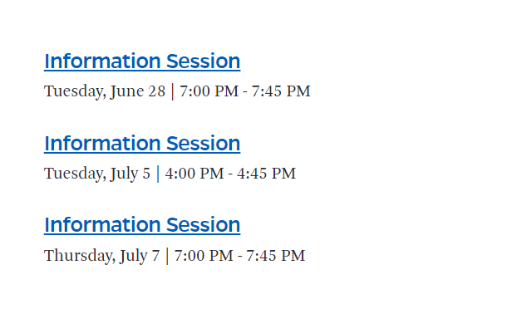Viewport: 507px width, 309px height.
Task: Select the July 7 time range '7:00 PM - 7:45 PM'
Action: [x=239, y=255]
